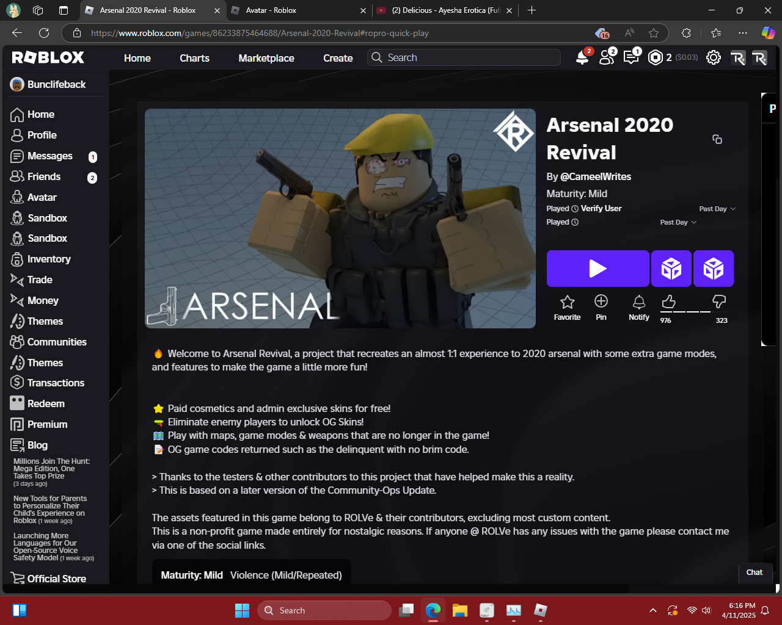This screenshot has height=625, width=782.
Task: Open Edge settings and more menu
Action: (x=742, y=33)
